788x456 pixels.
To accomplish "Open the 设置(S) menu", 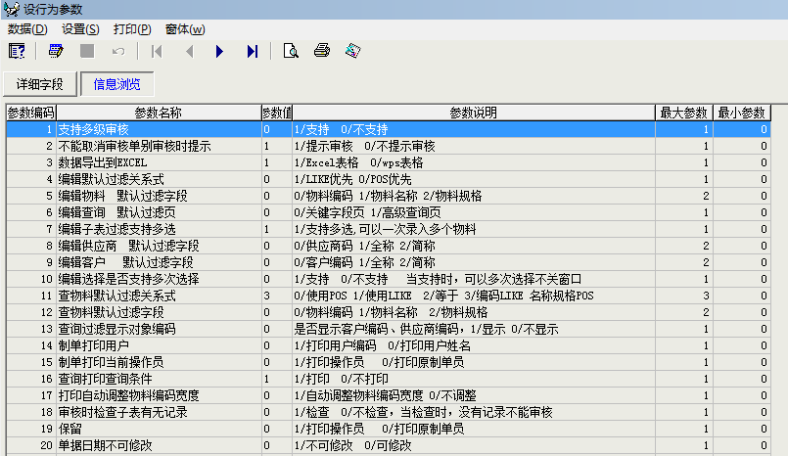I will (x=80, y=29).
